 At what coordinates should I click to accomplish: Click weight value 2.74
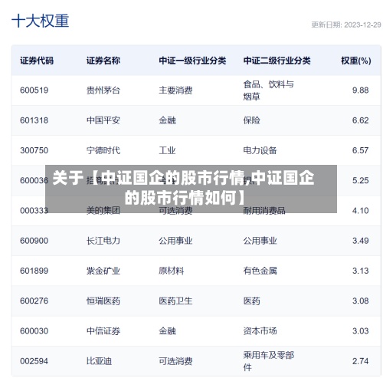(360, 361)
